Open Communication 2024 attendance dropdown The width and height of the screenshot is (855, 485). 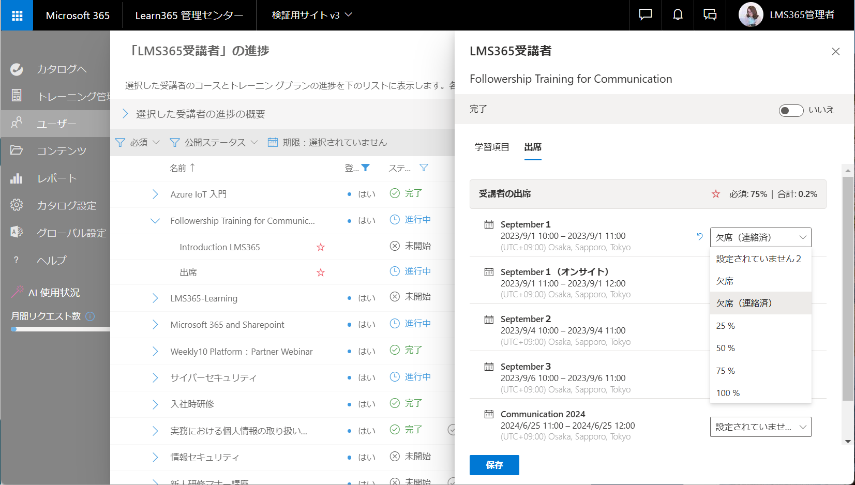pos(760,427)
